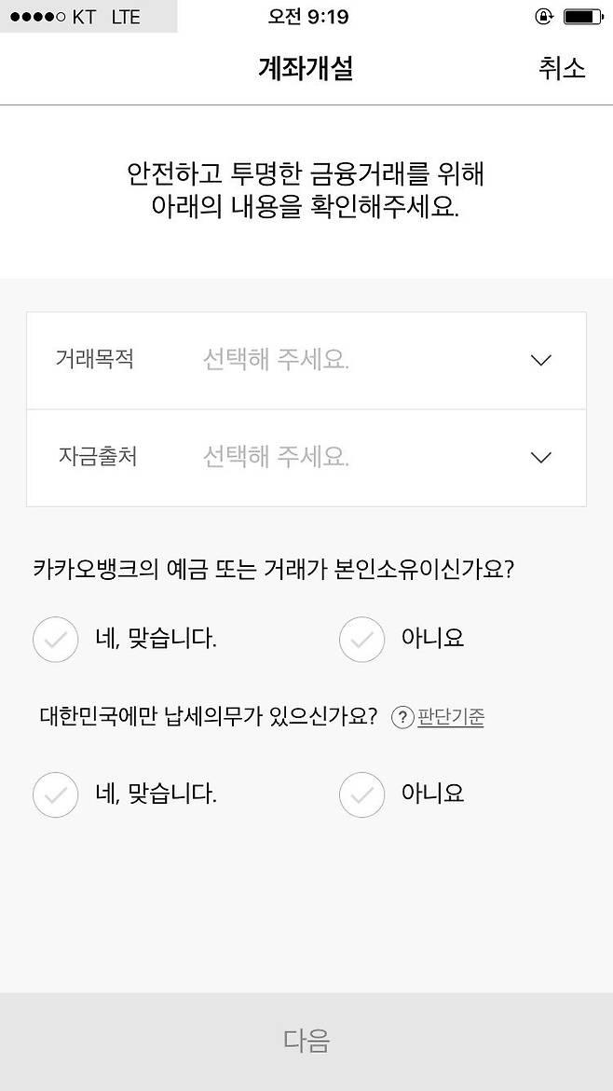
Task: Tap the '안전하고 투명한 금융거래를 위해' instruction text
Action: coord(306,174)
